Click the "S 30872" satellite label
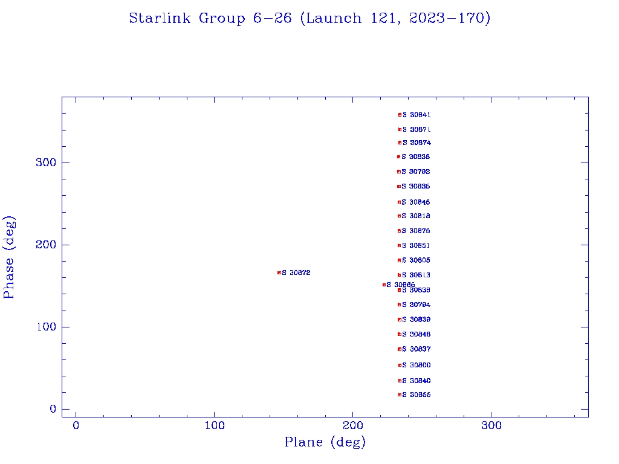This screenshot has width=619, height=464. point(296,272)
